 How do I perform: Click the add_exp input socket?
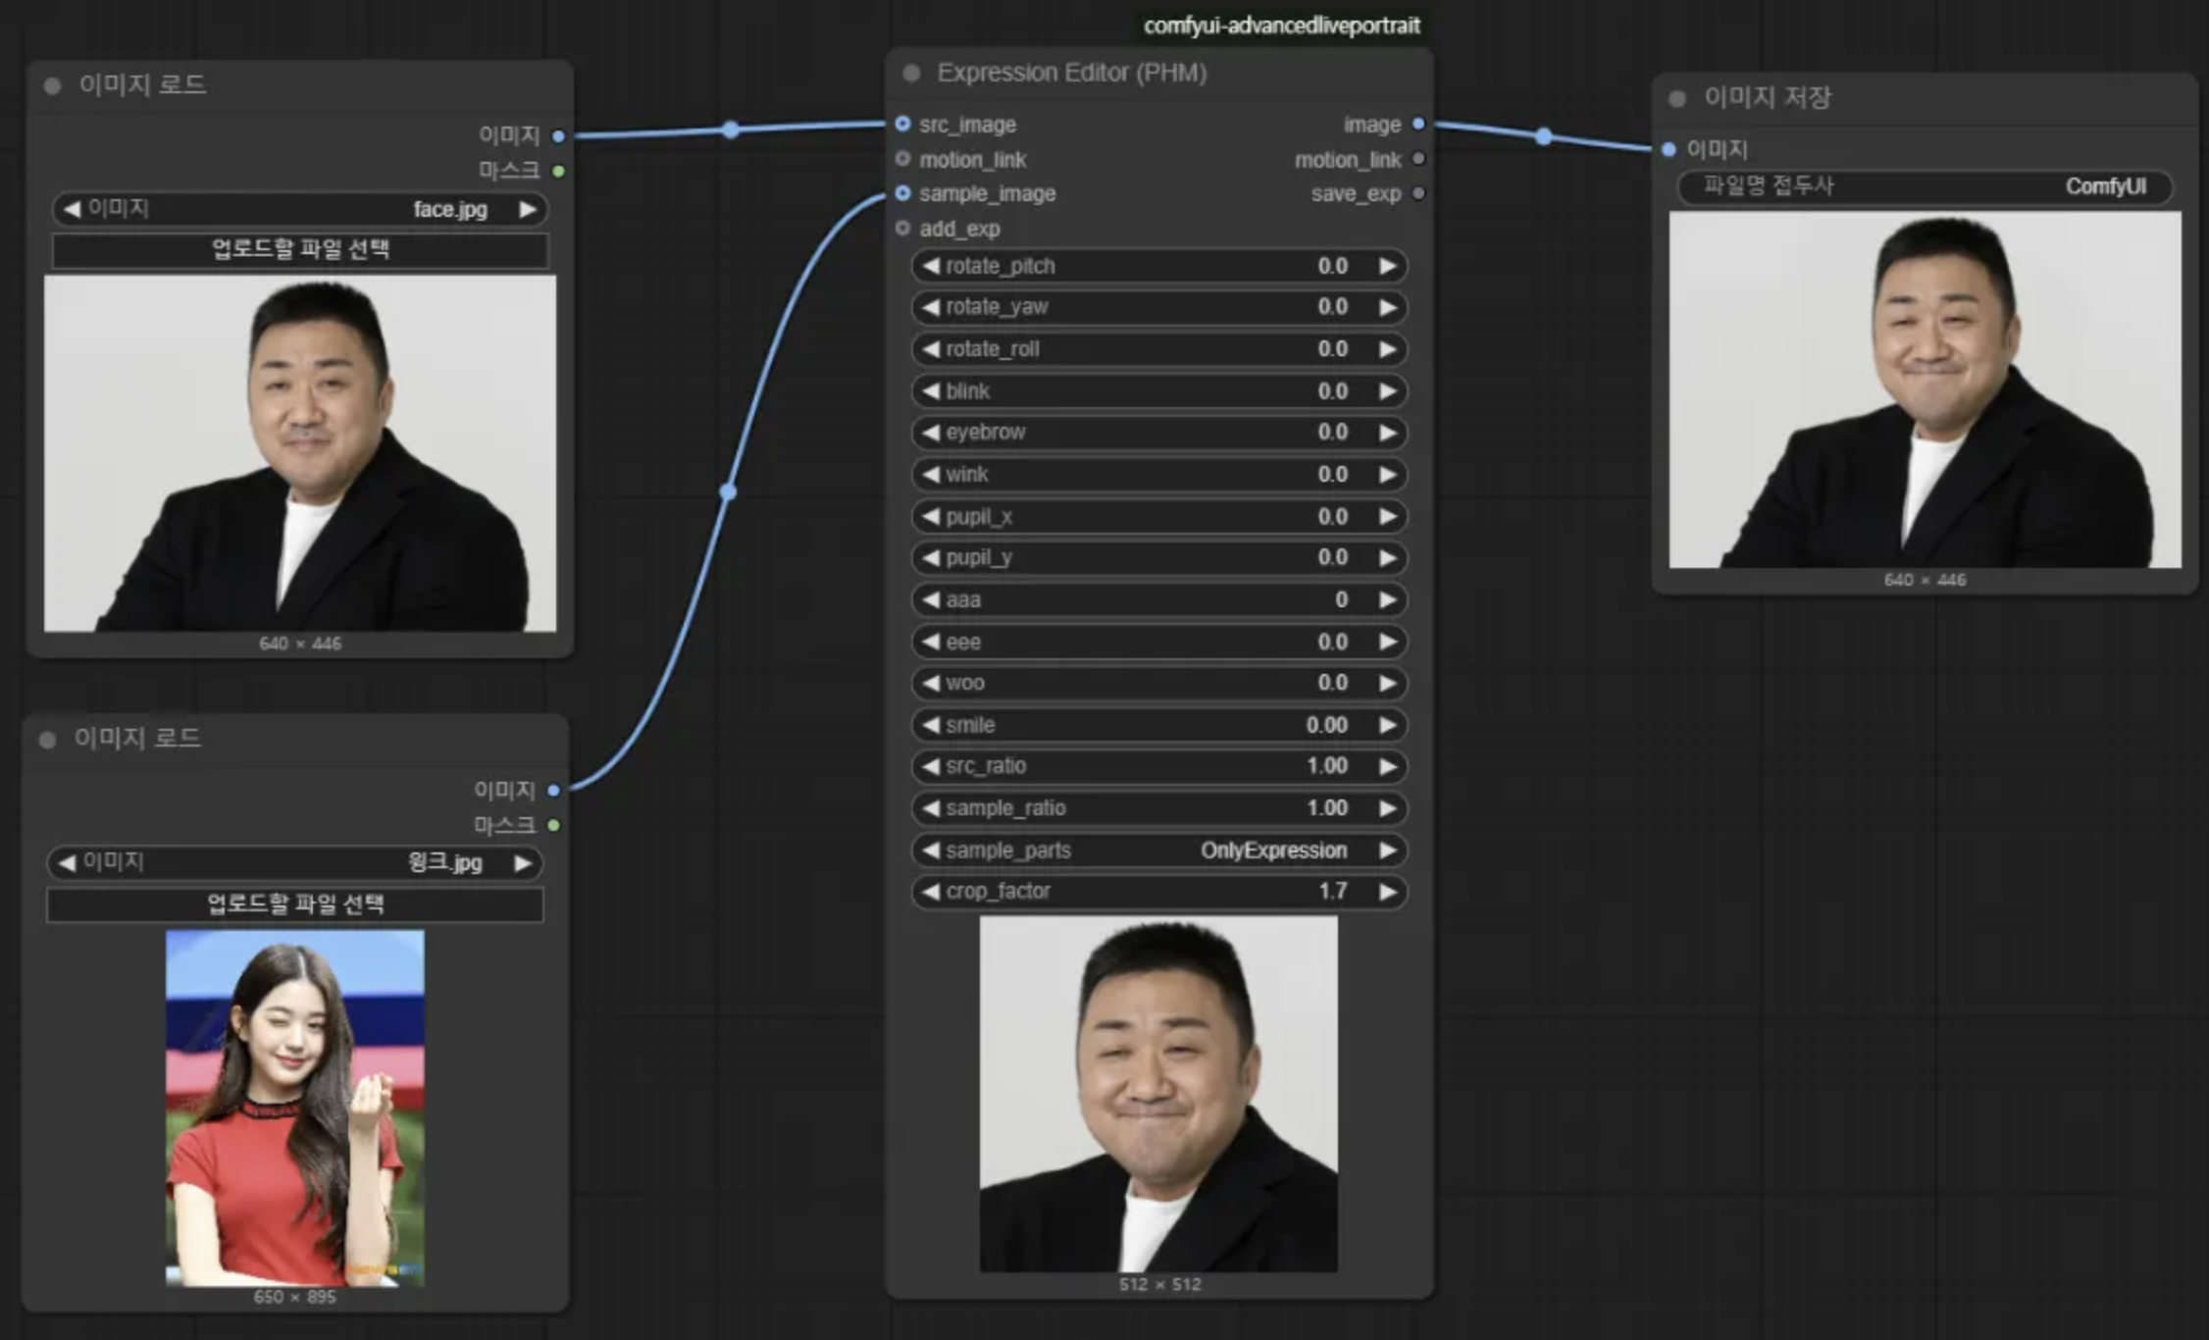(x=902, y=228)
